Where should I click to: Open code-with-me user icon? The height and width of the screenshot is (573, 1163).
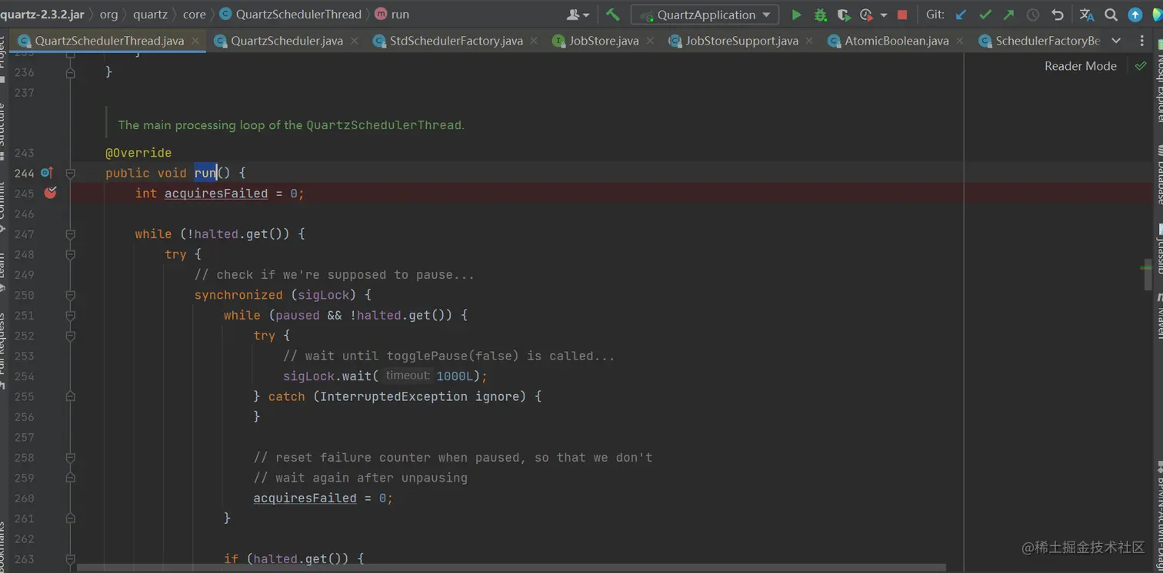[x=573, y=15]
